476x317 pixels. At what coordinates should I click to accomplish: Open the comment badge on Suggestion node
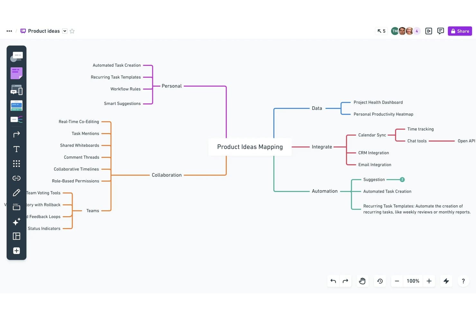(402, 180)
